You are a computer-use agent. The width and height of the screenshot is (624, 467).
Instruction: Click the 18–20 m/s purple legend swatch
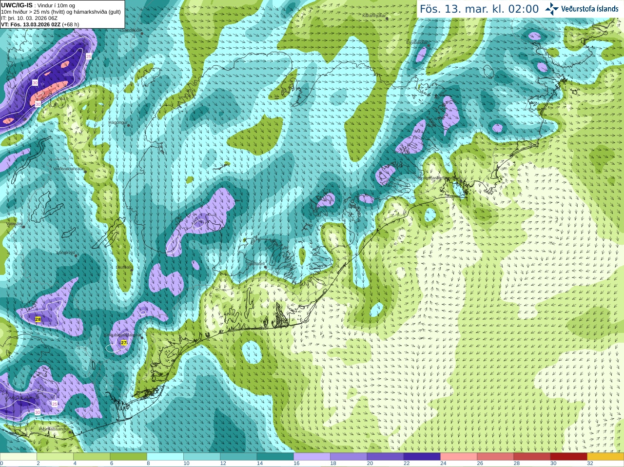(349, 457)
